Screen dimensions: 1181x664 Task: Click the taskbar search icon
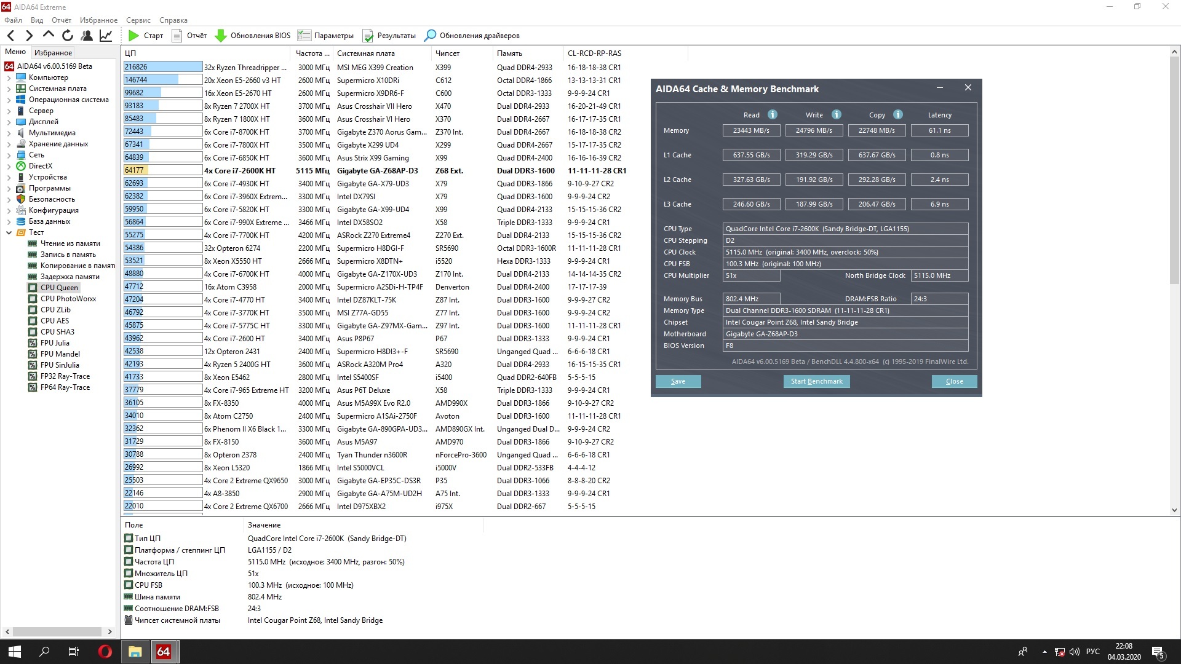tap(44, 652)
